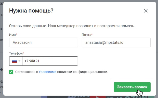Open the Условиями privacy policy link

[x=47, y=72]
